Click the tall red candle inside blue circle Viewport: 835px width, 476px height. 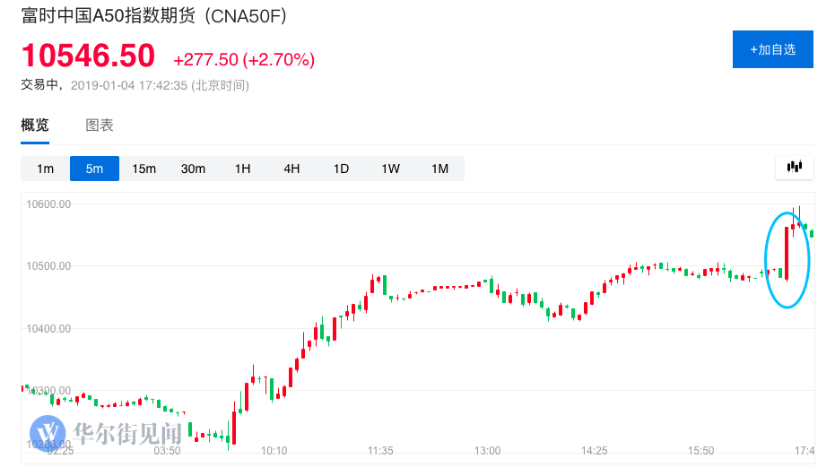[x=787, y=254]
